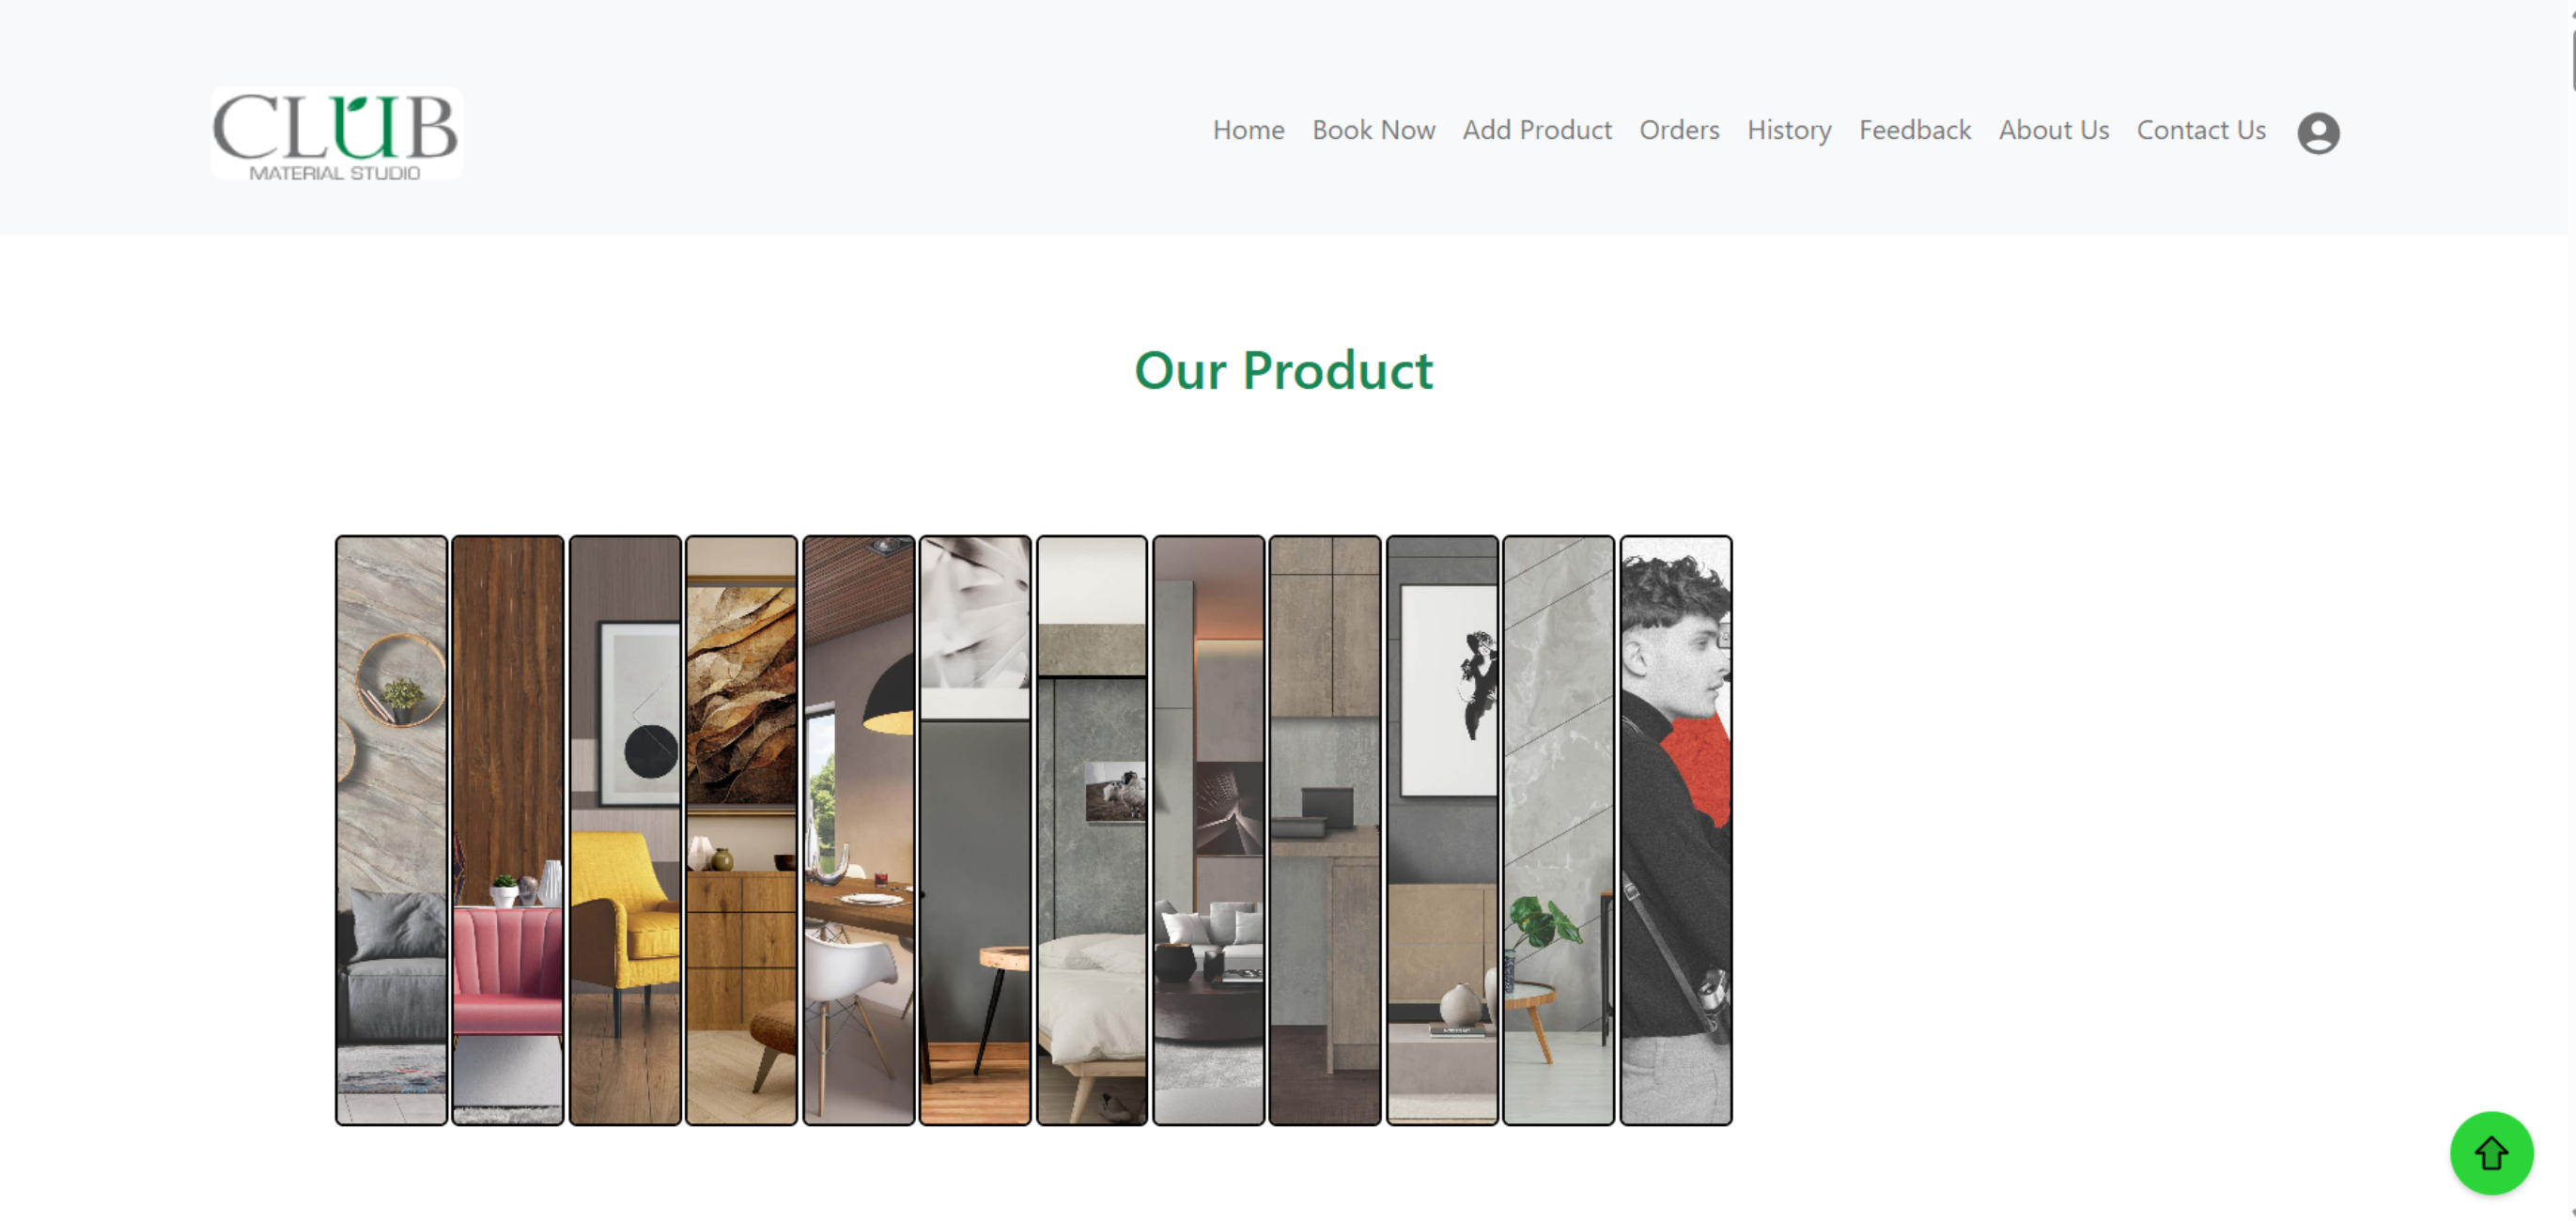
Task: Click the green scroll-to-top arrow button
Action: click(2491, 1153)
